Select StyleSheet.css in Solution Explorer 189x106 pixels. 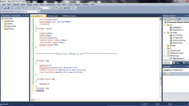click(x=178, y=30)
